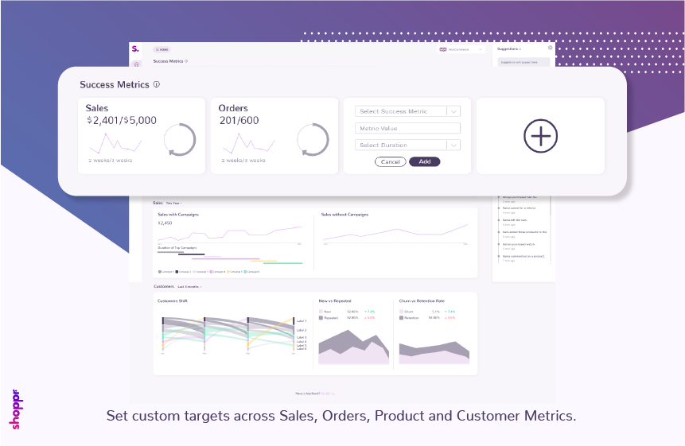
Task: Follow the 'Do tell us' feedback link
Action: tap(328, 394)
